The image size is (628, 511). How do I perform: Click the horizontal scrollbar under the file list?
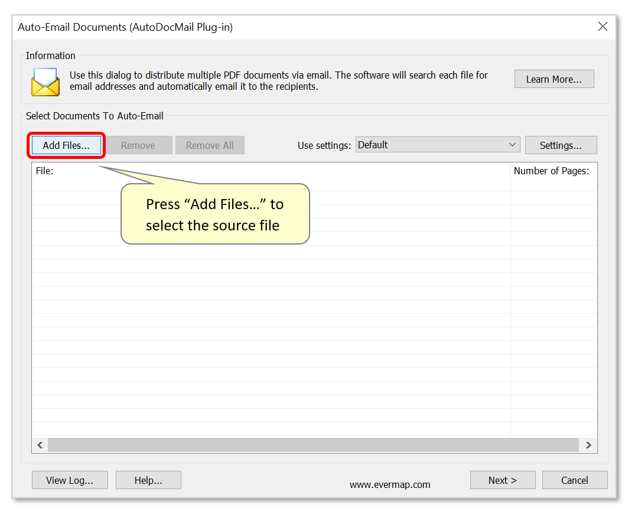(313, 445)
